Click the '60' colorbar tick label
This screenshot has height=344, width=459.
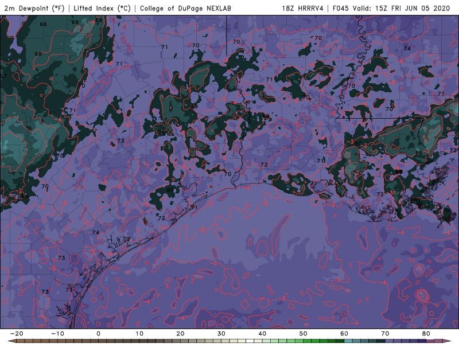point(344,334)
